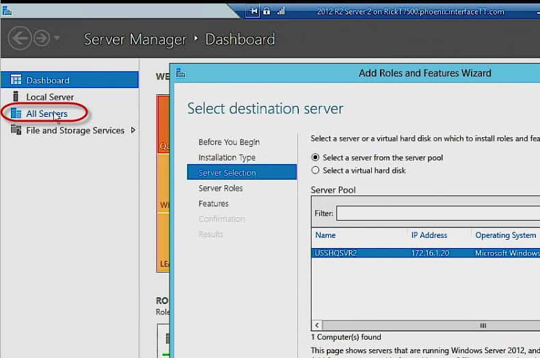Sort server pool by Operating System column
The height and width of the screenshot is (358, 540).
[x=506, y=235]
